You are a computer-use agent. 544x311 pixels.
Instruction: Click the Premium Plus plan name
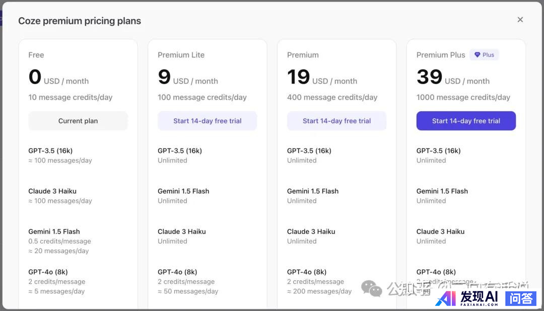[x=441, y=55]
